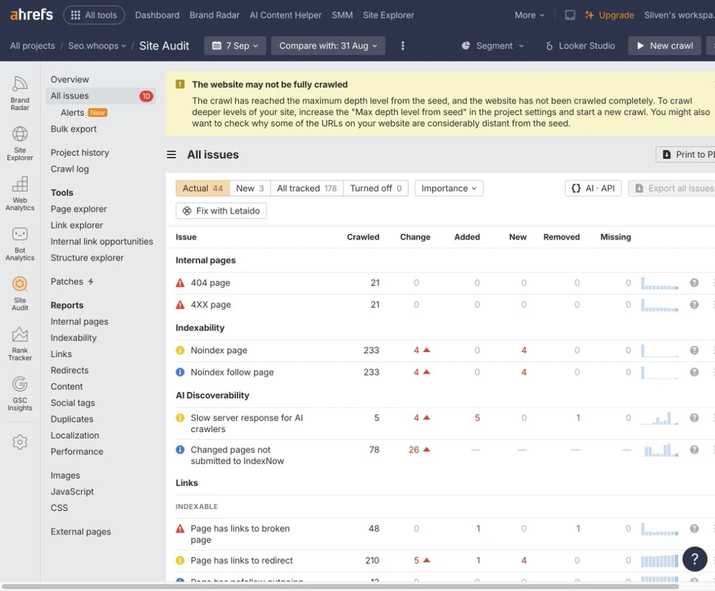The height and width of the screenshot is (591, 715).
Task: Open Site Audit in the left sidebar
Action: [x=20, y=294]
